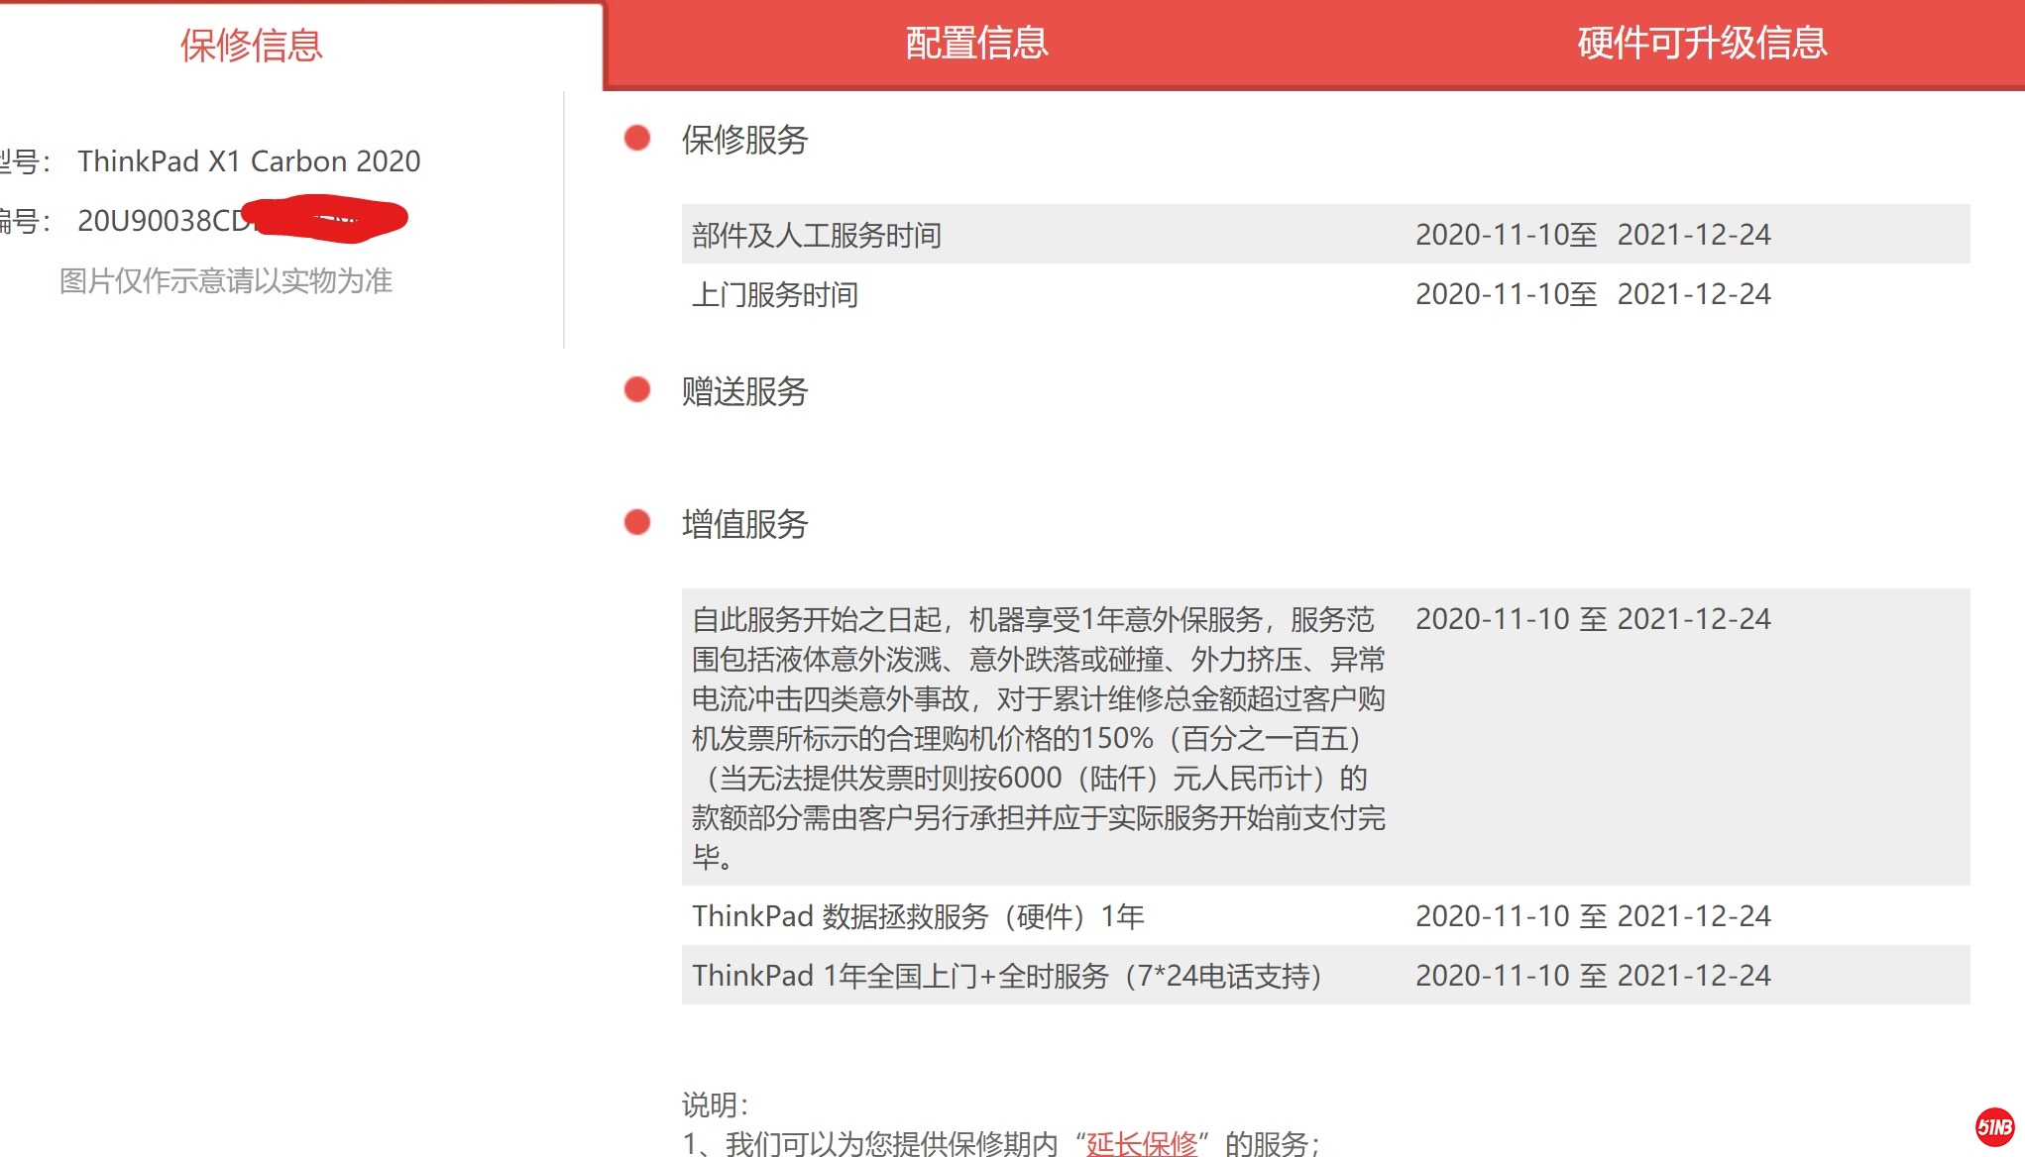Click the ThinkPad 1年全国上门+全时服务 row
The image size is (2025, 1157).
click(1006, 976)
